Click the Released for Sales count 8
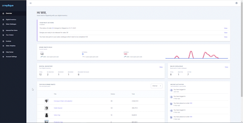 point(79,74)
